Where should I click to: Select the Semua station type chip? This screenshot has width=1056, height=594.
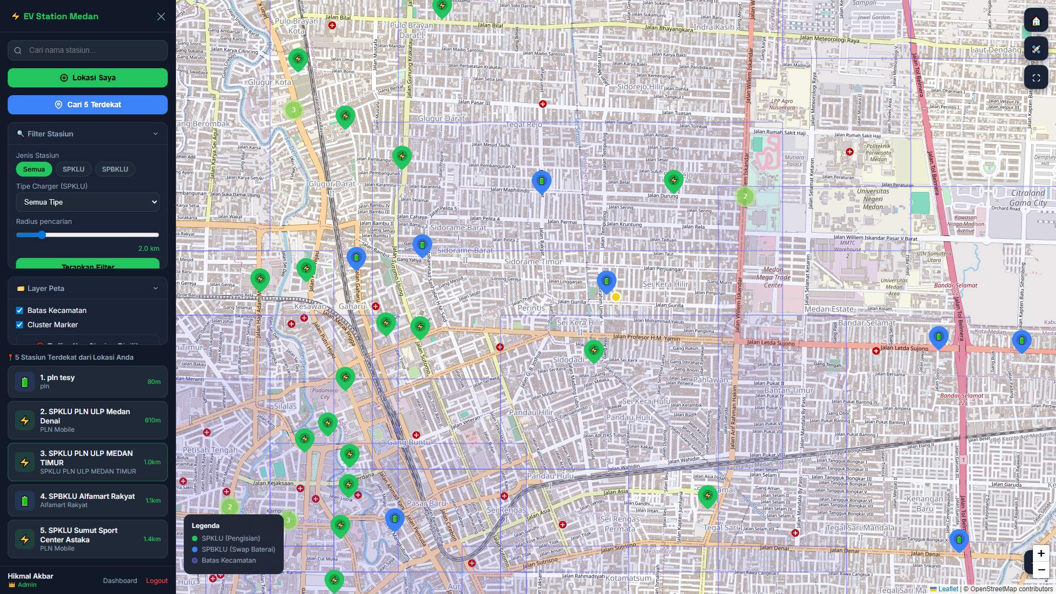pos(34,169)
